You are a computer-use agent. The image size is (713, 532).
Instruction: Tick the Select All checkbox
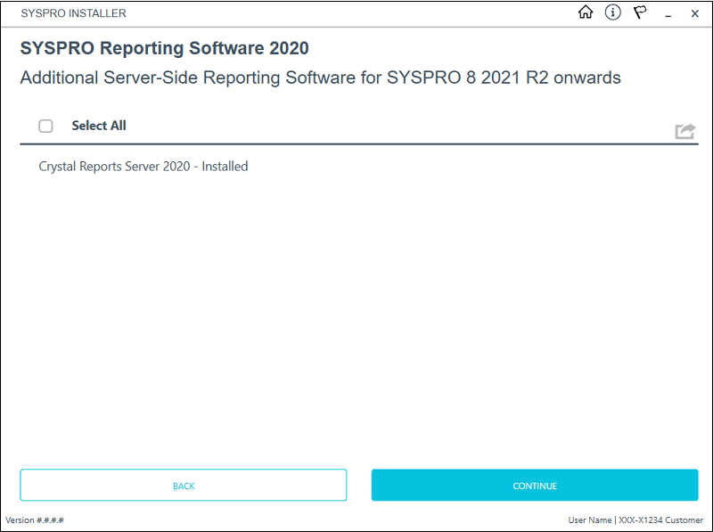(x=46, y=126)
